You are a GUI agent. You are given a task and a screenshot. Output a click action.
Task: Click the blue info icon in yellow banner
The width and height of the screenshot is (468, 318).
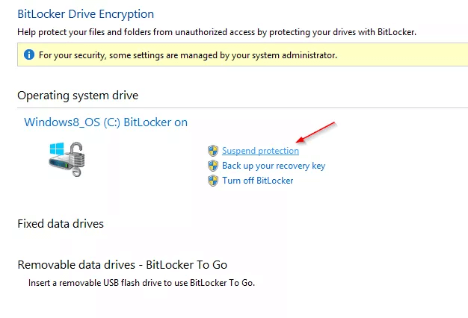pyautogui.click(x=29, y=55)
